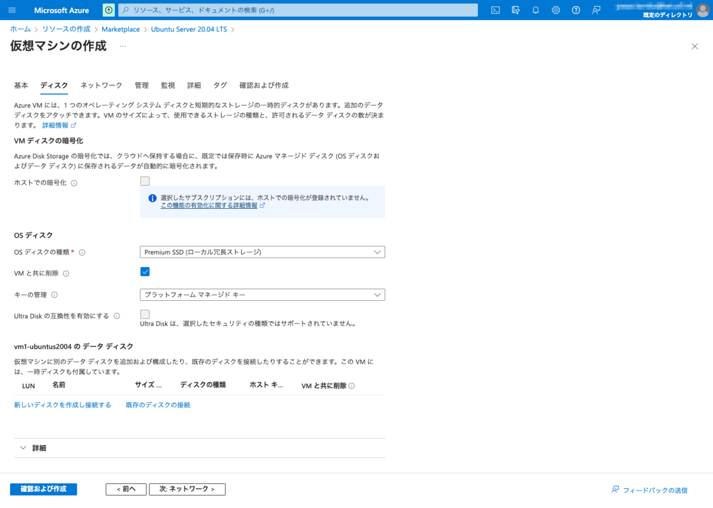Click info icon in VM と共に削除 column header

(352, 386)
